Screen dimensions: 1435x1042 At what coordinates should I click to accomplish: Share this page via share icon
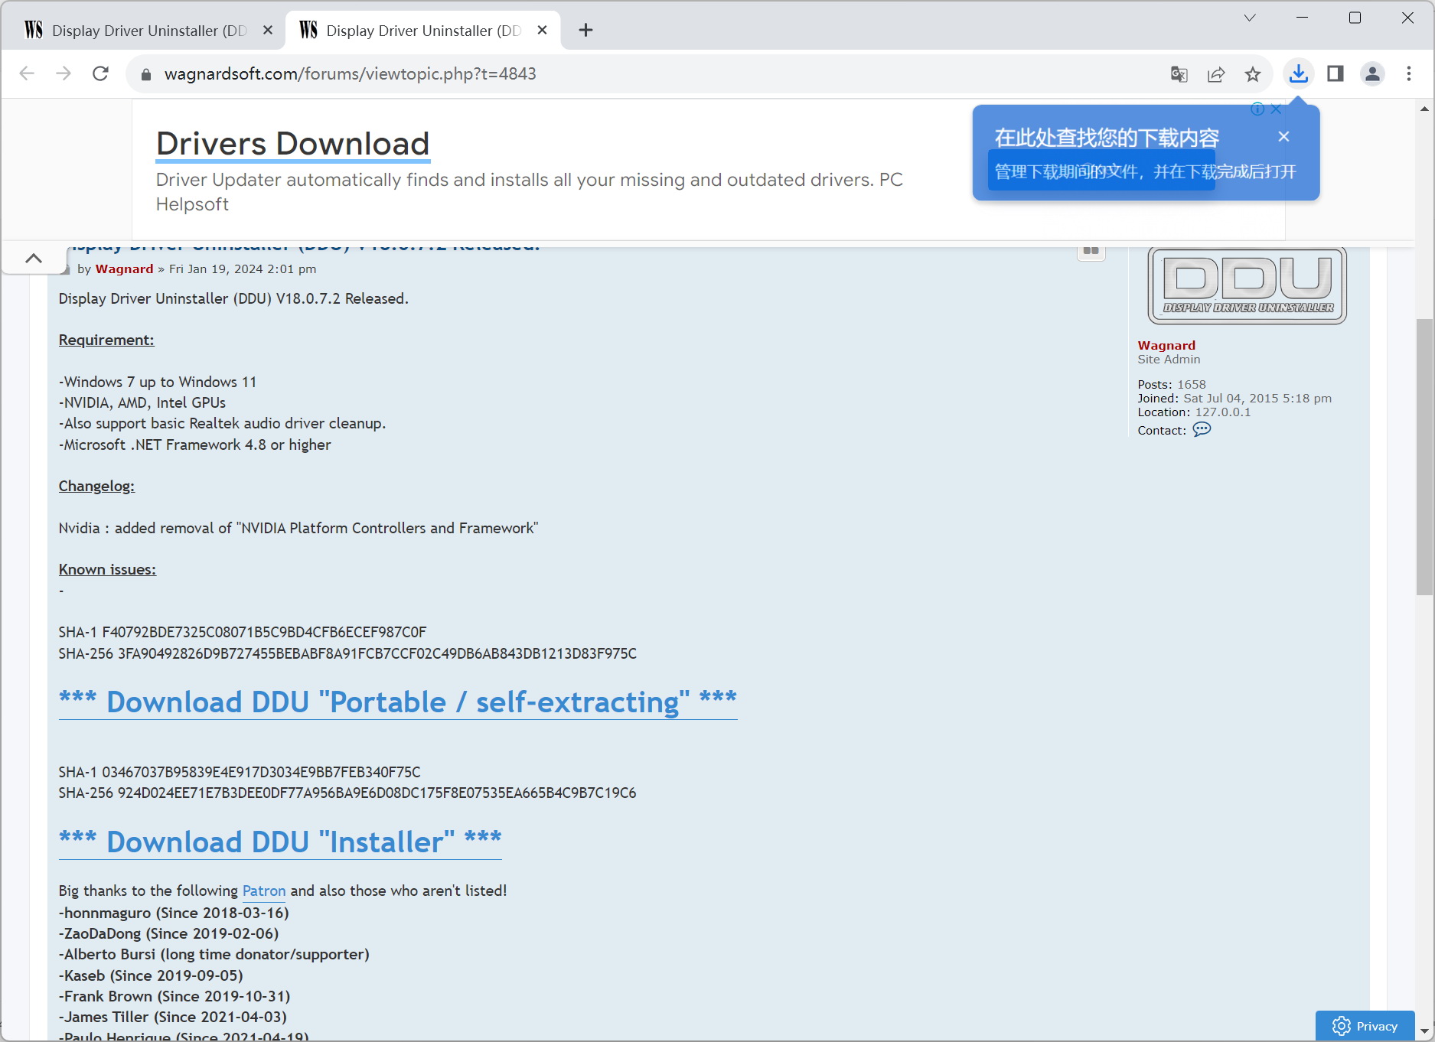[x=1216, y=74]
